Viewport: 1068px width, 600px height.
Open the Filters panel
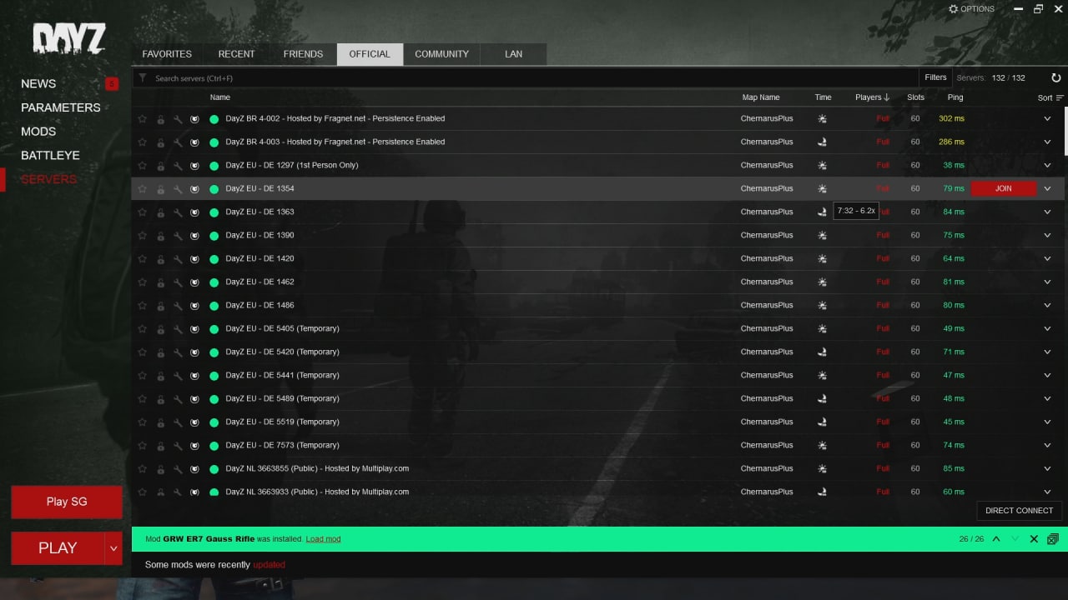[935, 77]
